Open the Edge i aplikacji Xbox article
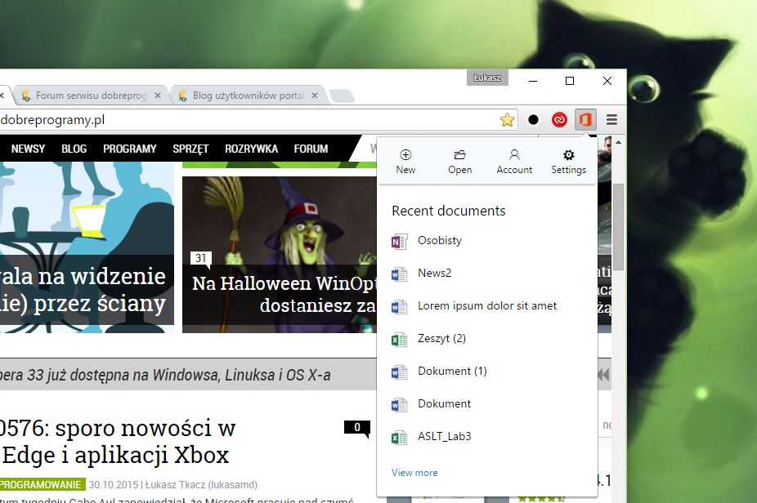 pos(118,441)
